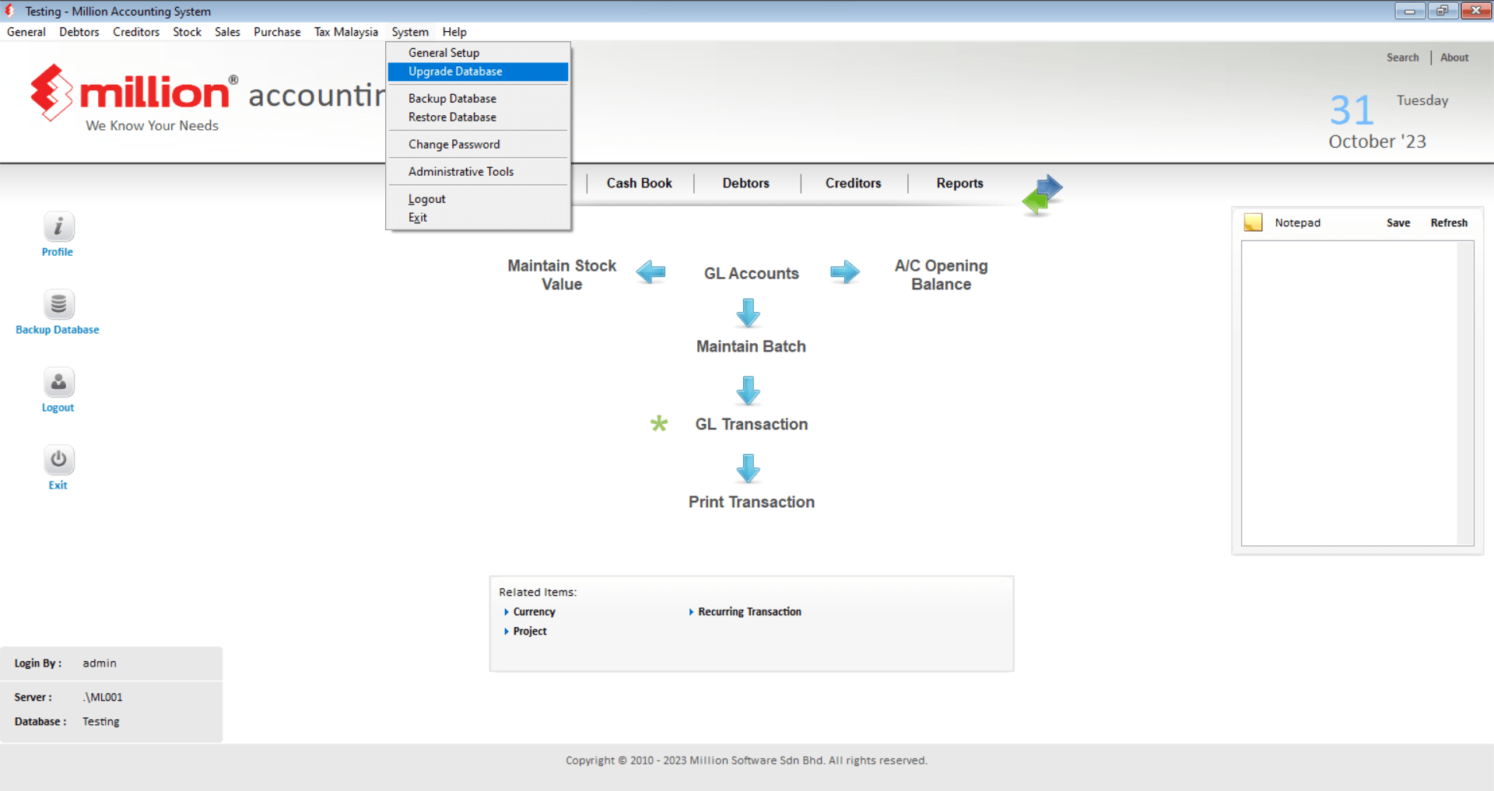This screenshot has height=791, width=1494.
Task: Switch to the Cash Book tab
Action: (x=639, y=184)
